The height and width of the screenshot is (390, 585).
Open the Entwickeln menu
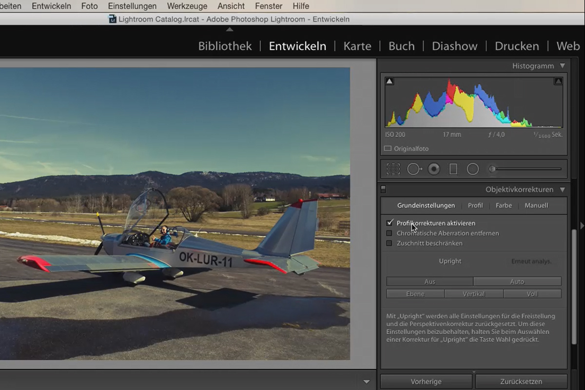coord(51,6)
